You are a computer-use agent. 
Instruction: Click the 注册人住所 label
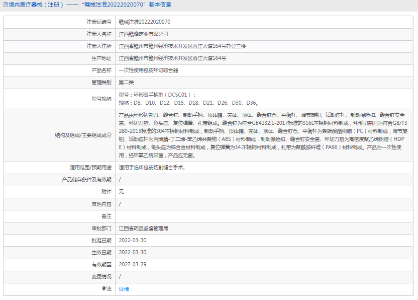(99, 46)
